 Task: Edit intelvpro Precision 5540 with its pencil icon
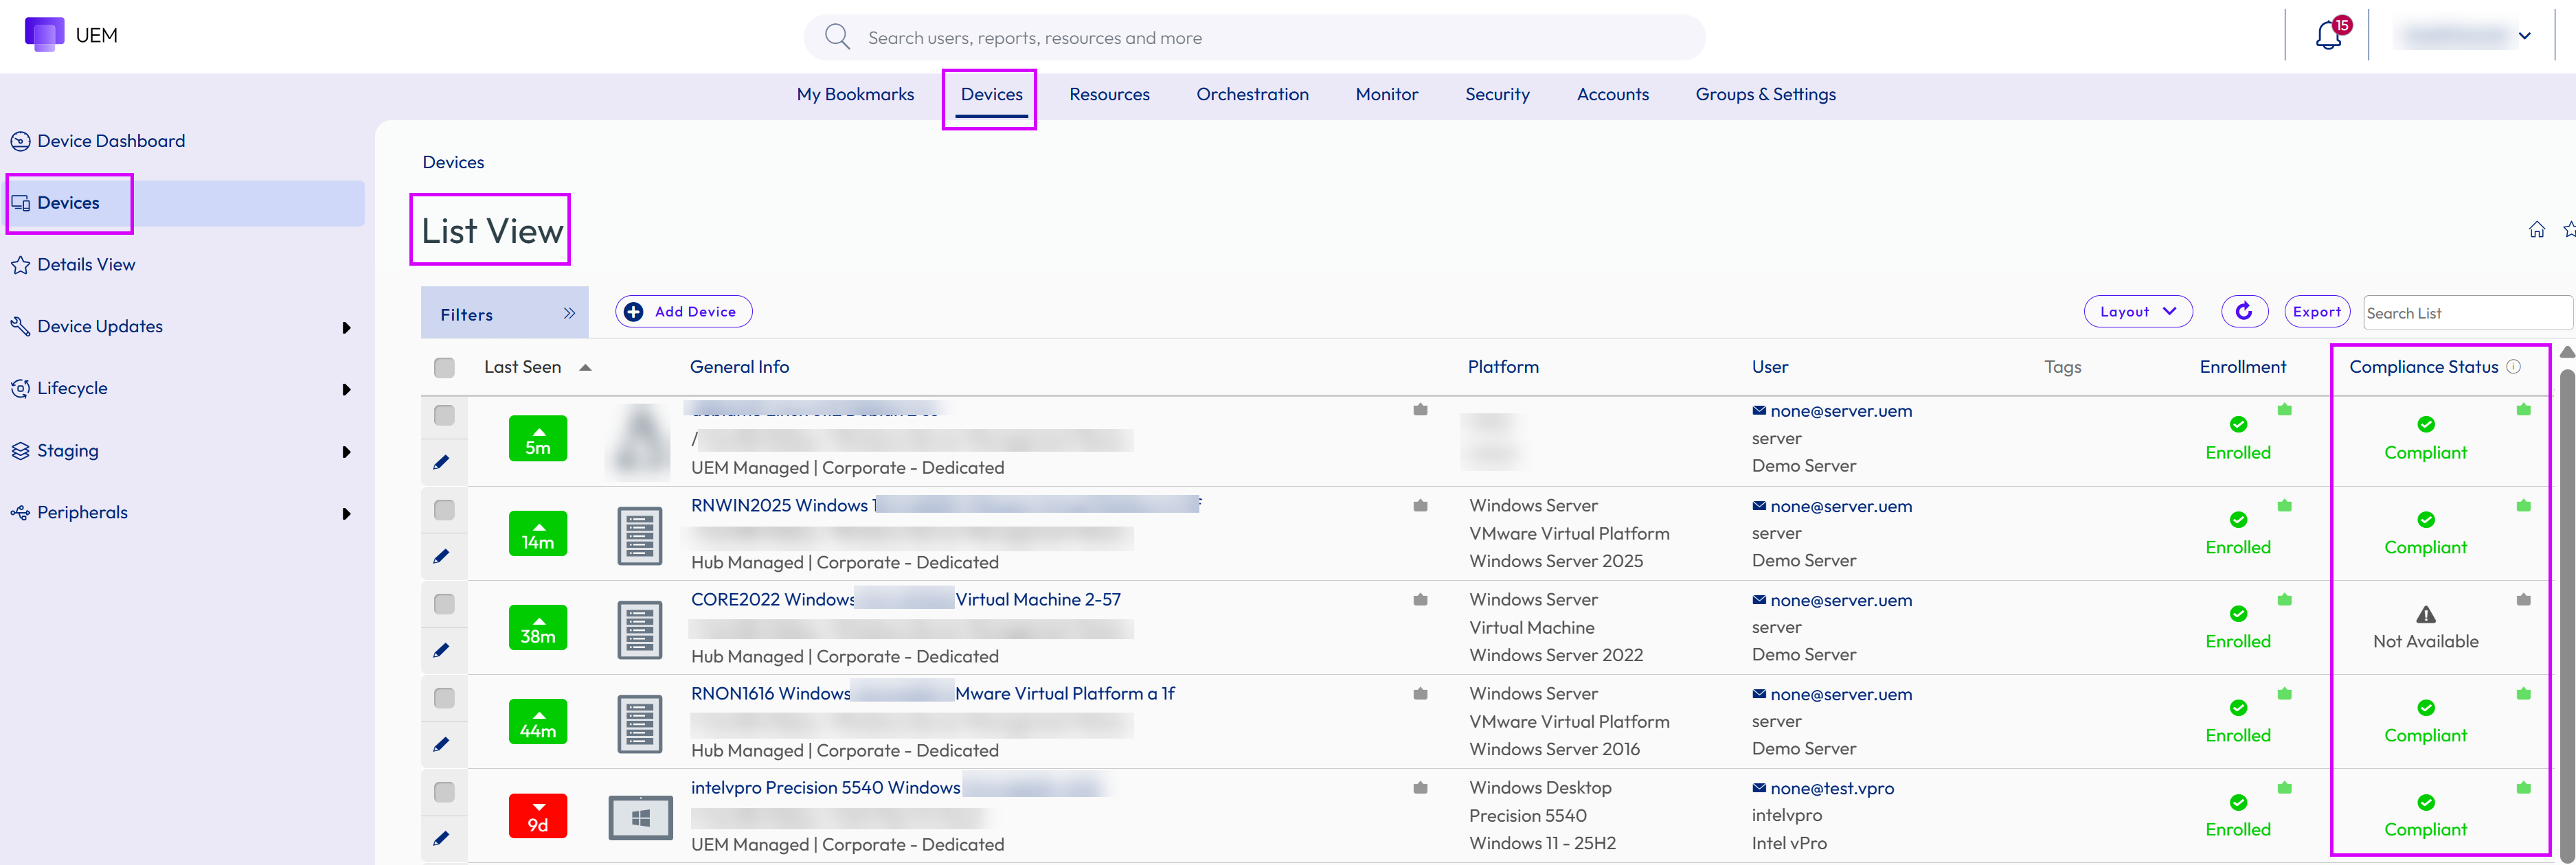[442, 838]
